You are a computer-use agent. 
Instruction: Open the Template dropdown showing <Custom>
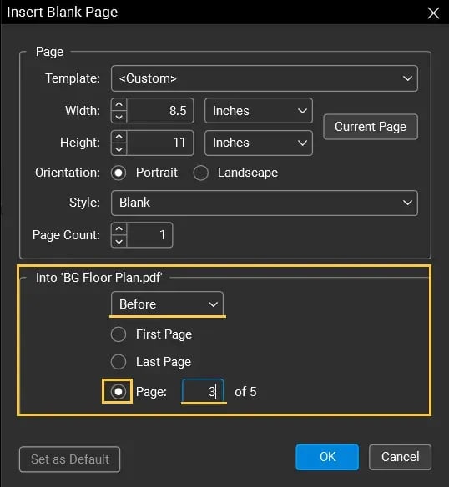265,78
